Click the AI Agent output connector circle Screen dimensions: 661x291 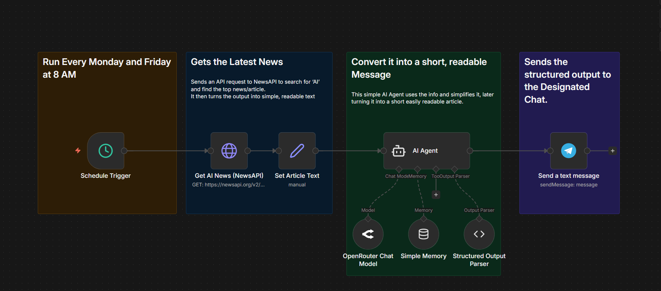click(x=470, y=151)
